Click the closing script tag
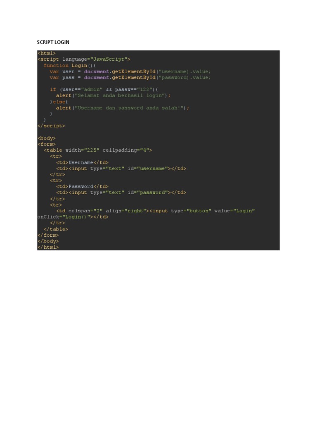 click(x=51, y=126)
